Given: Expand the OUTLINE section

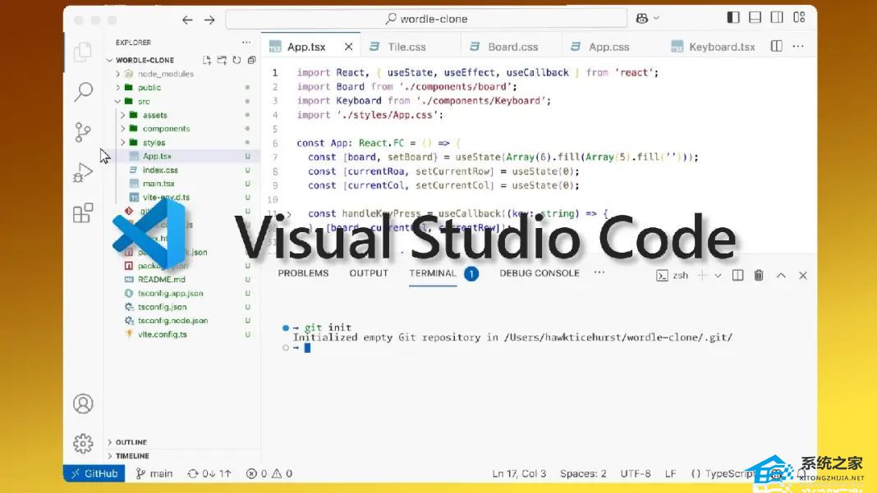Looking at the screenshot, I should (x=131, y=442).
